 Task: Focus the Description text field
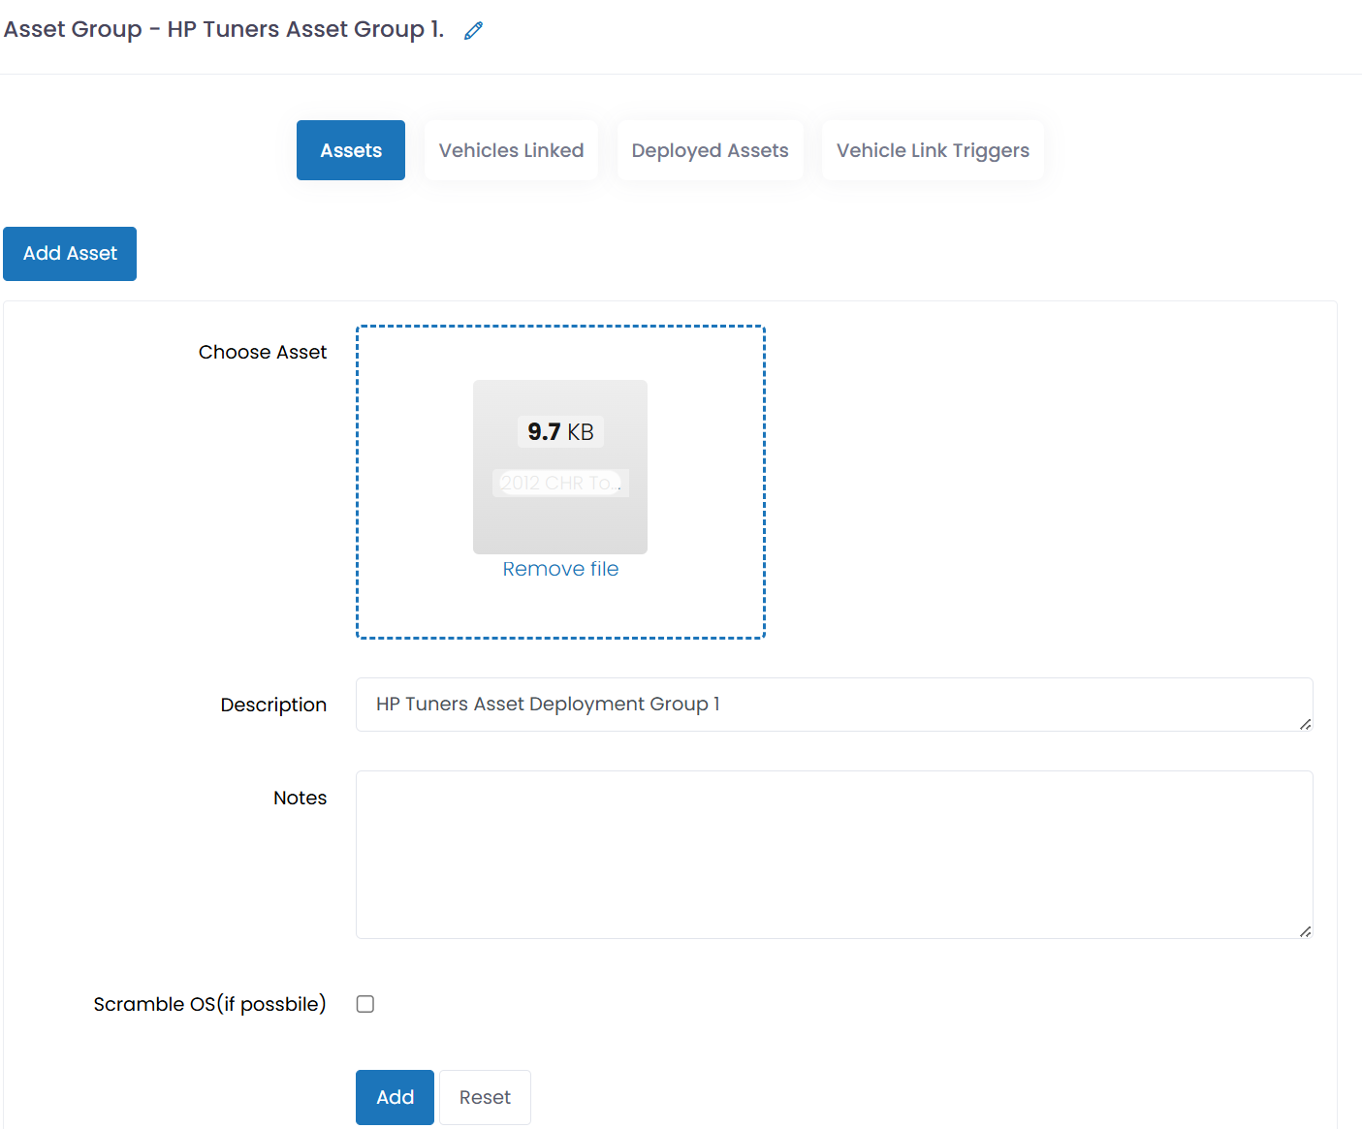(834, 705)
